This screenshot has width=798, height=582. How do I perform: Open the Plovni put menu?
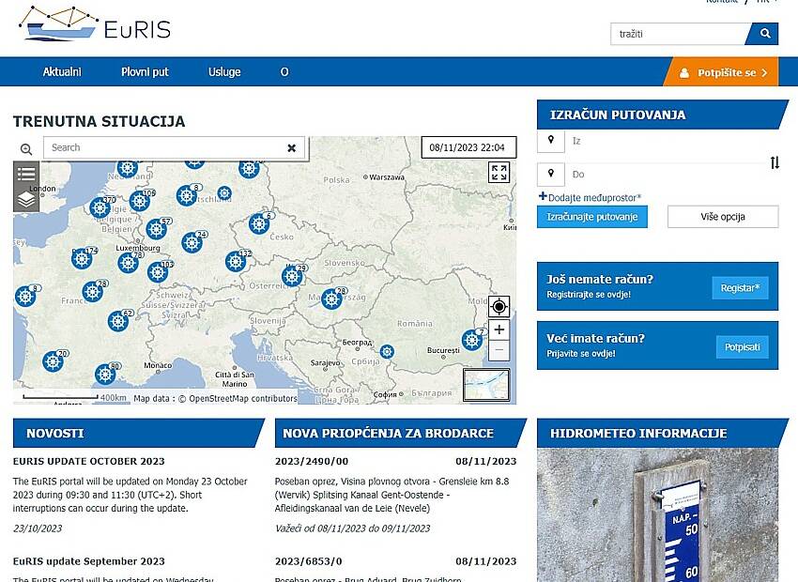pyautogui.click(x=145, y=72)
